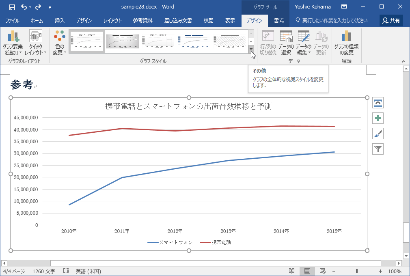Expand the chart styles gallery (その他)
Screen dimensions: 410x276
(251, 49)
